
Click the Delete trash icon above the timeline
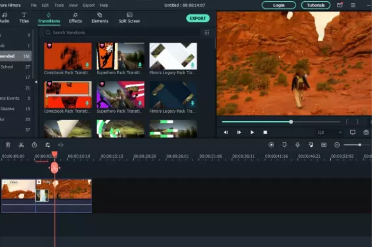click(x=8, y=145)
